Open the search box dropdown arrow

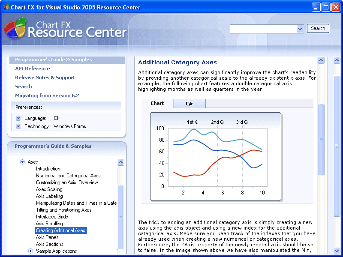point(300,29)
